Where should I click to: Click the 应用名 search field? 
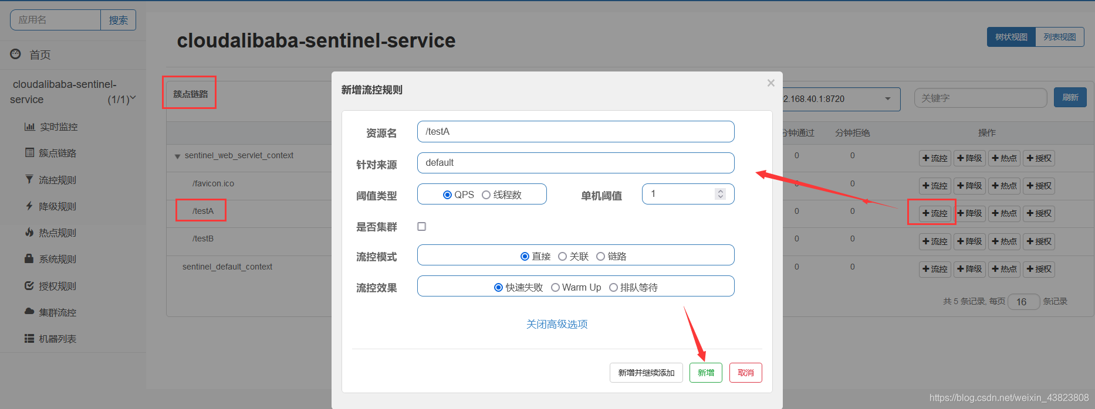[55, 20]
